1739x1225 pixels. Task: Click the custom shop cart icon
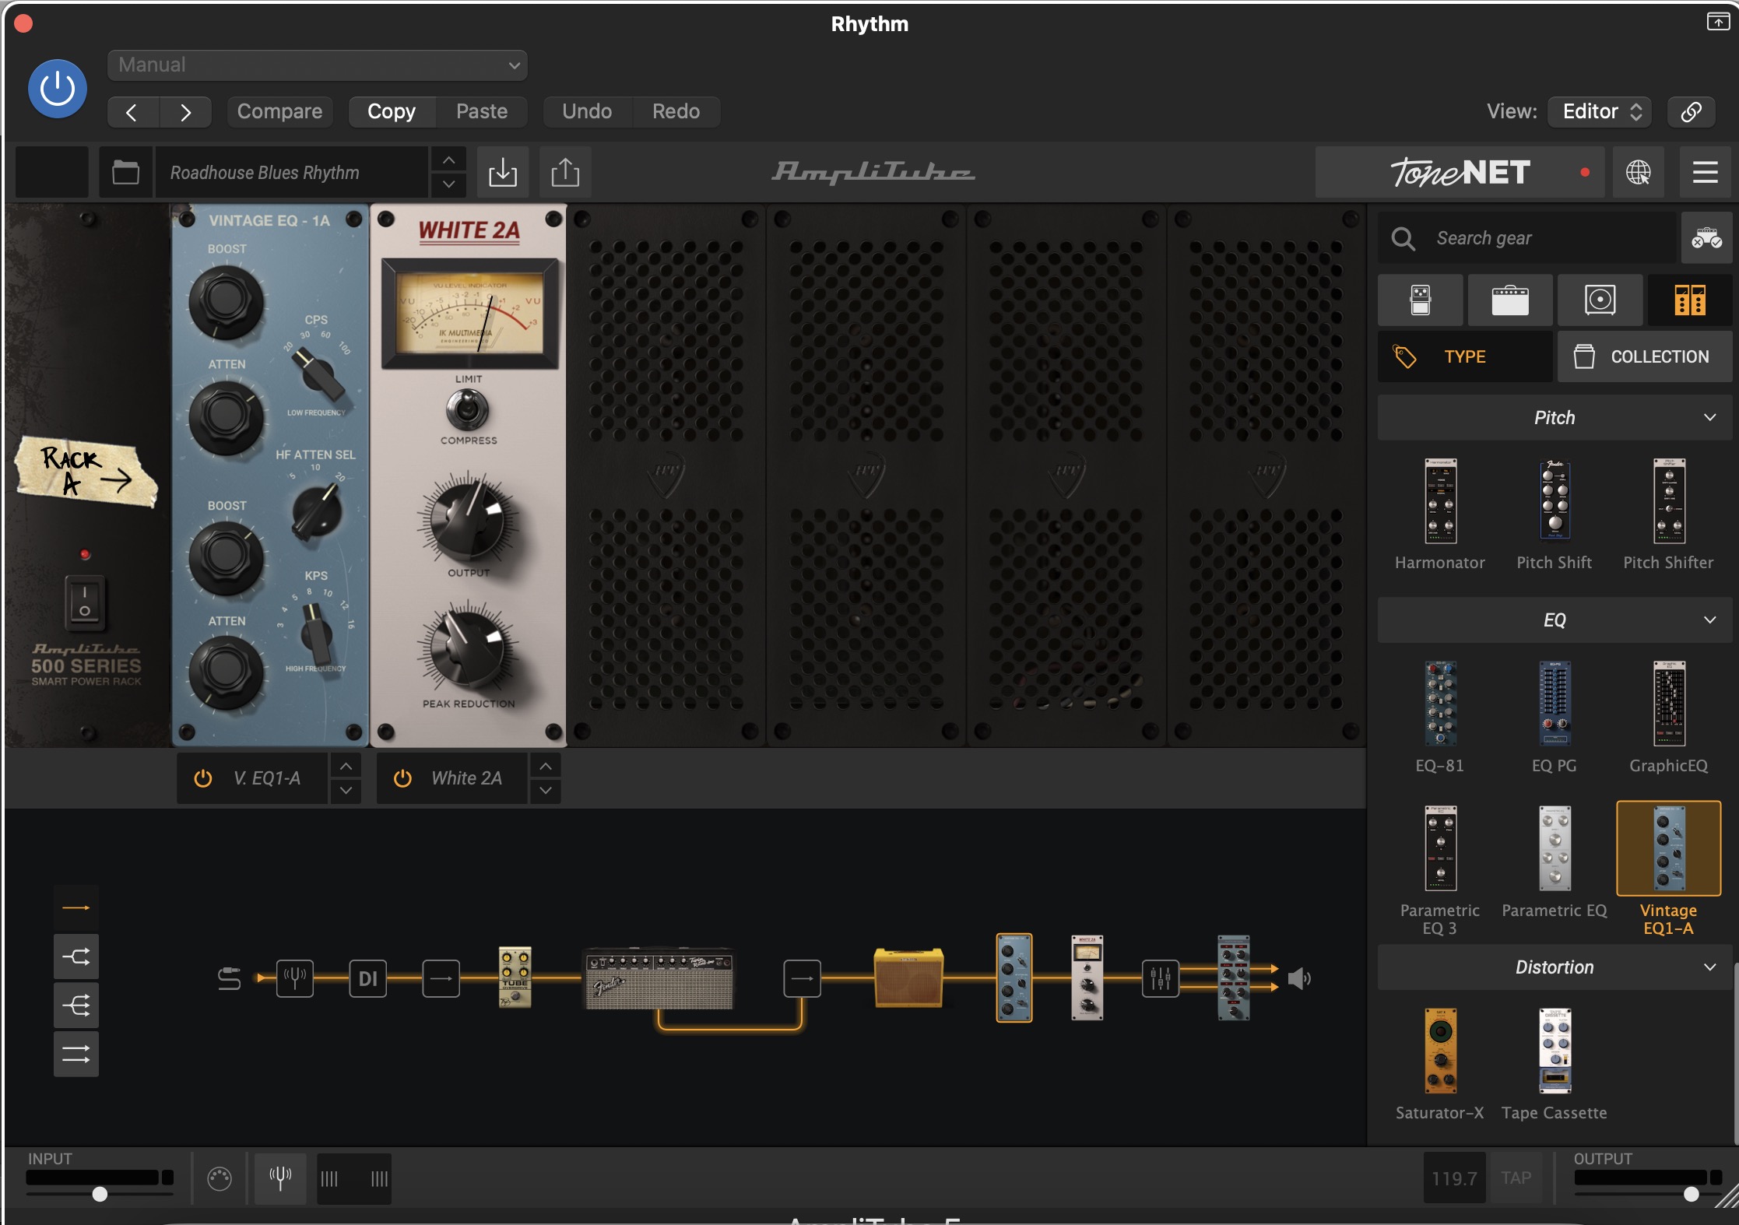pos(1706,238)
